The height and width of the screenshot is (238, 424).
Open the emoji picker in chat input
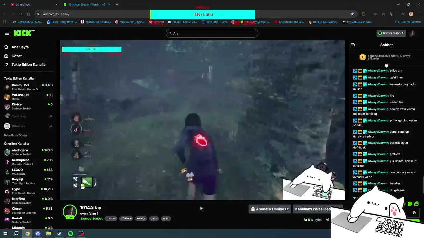[x=414, y=213]
